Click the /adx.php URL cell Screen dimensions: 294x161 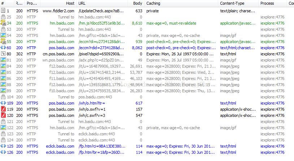tap(101, 60)
